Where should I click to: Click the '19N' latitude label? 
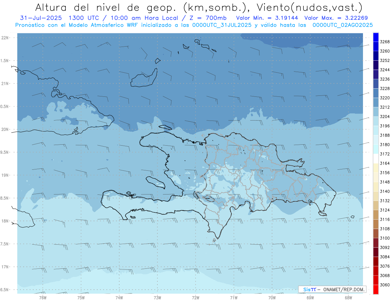click(x=5, y=175)
